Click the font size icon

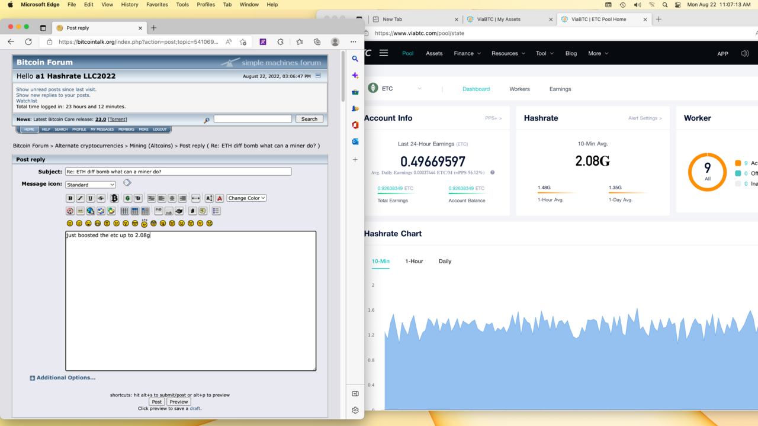point(209,198)
